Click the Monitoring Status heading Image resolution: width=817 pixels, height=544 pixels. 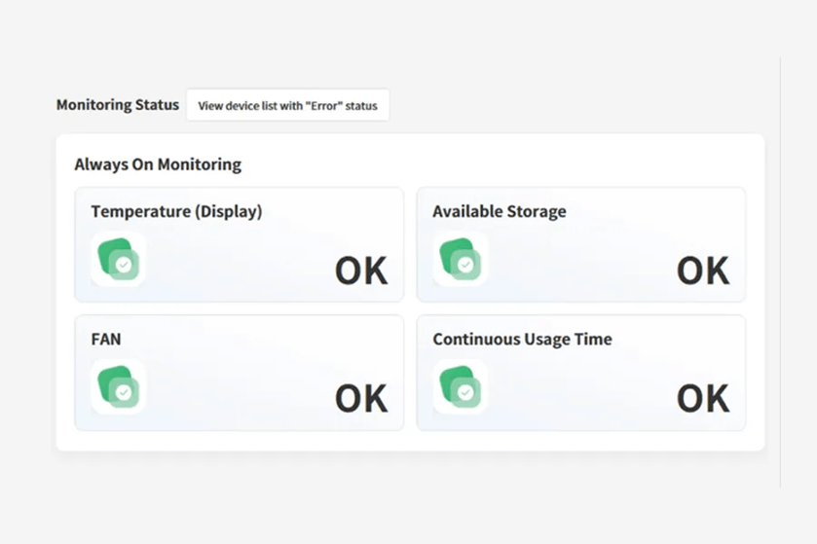118,105
